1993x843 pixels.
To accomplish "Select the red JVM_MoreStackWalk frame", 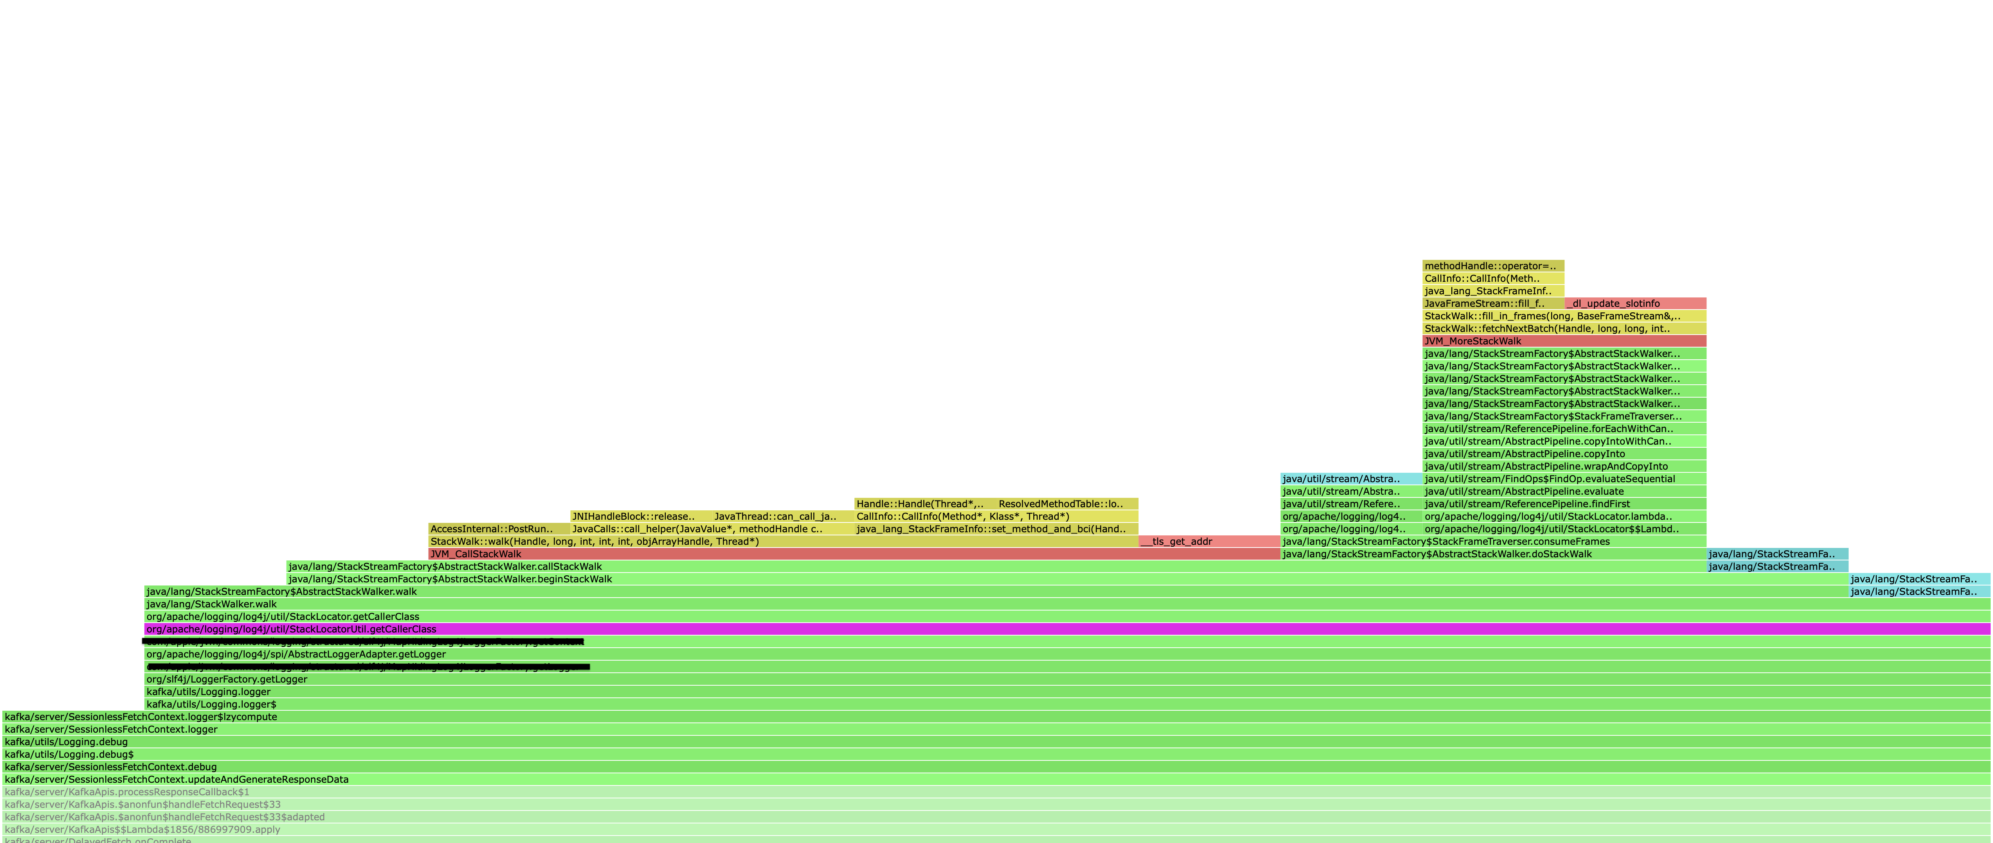I will point(1564,341).
